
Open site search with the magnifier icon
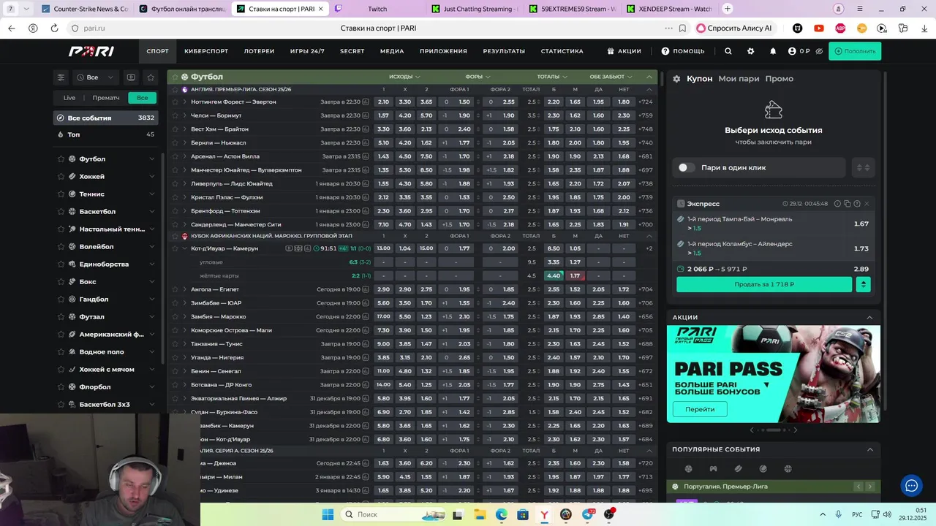click(x=728, y=51)
